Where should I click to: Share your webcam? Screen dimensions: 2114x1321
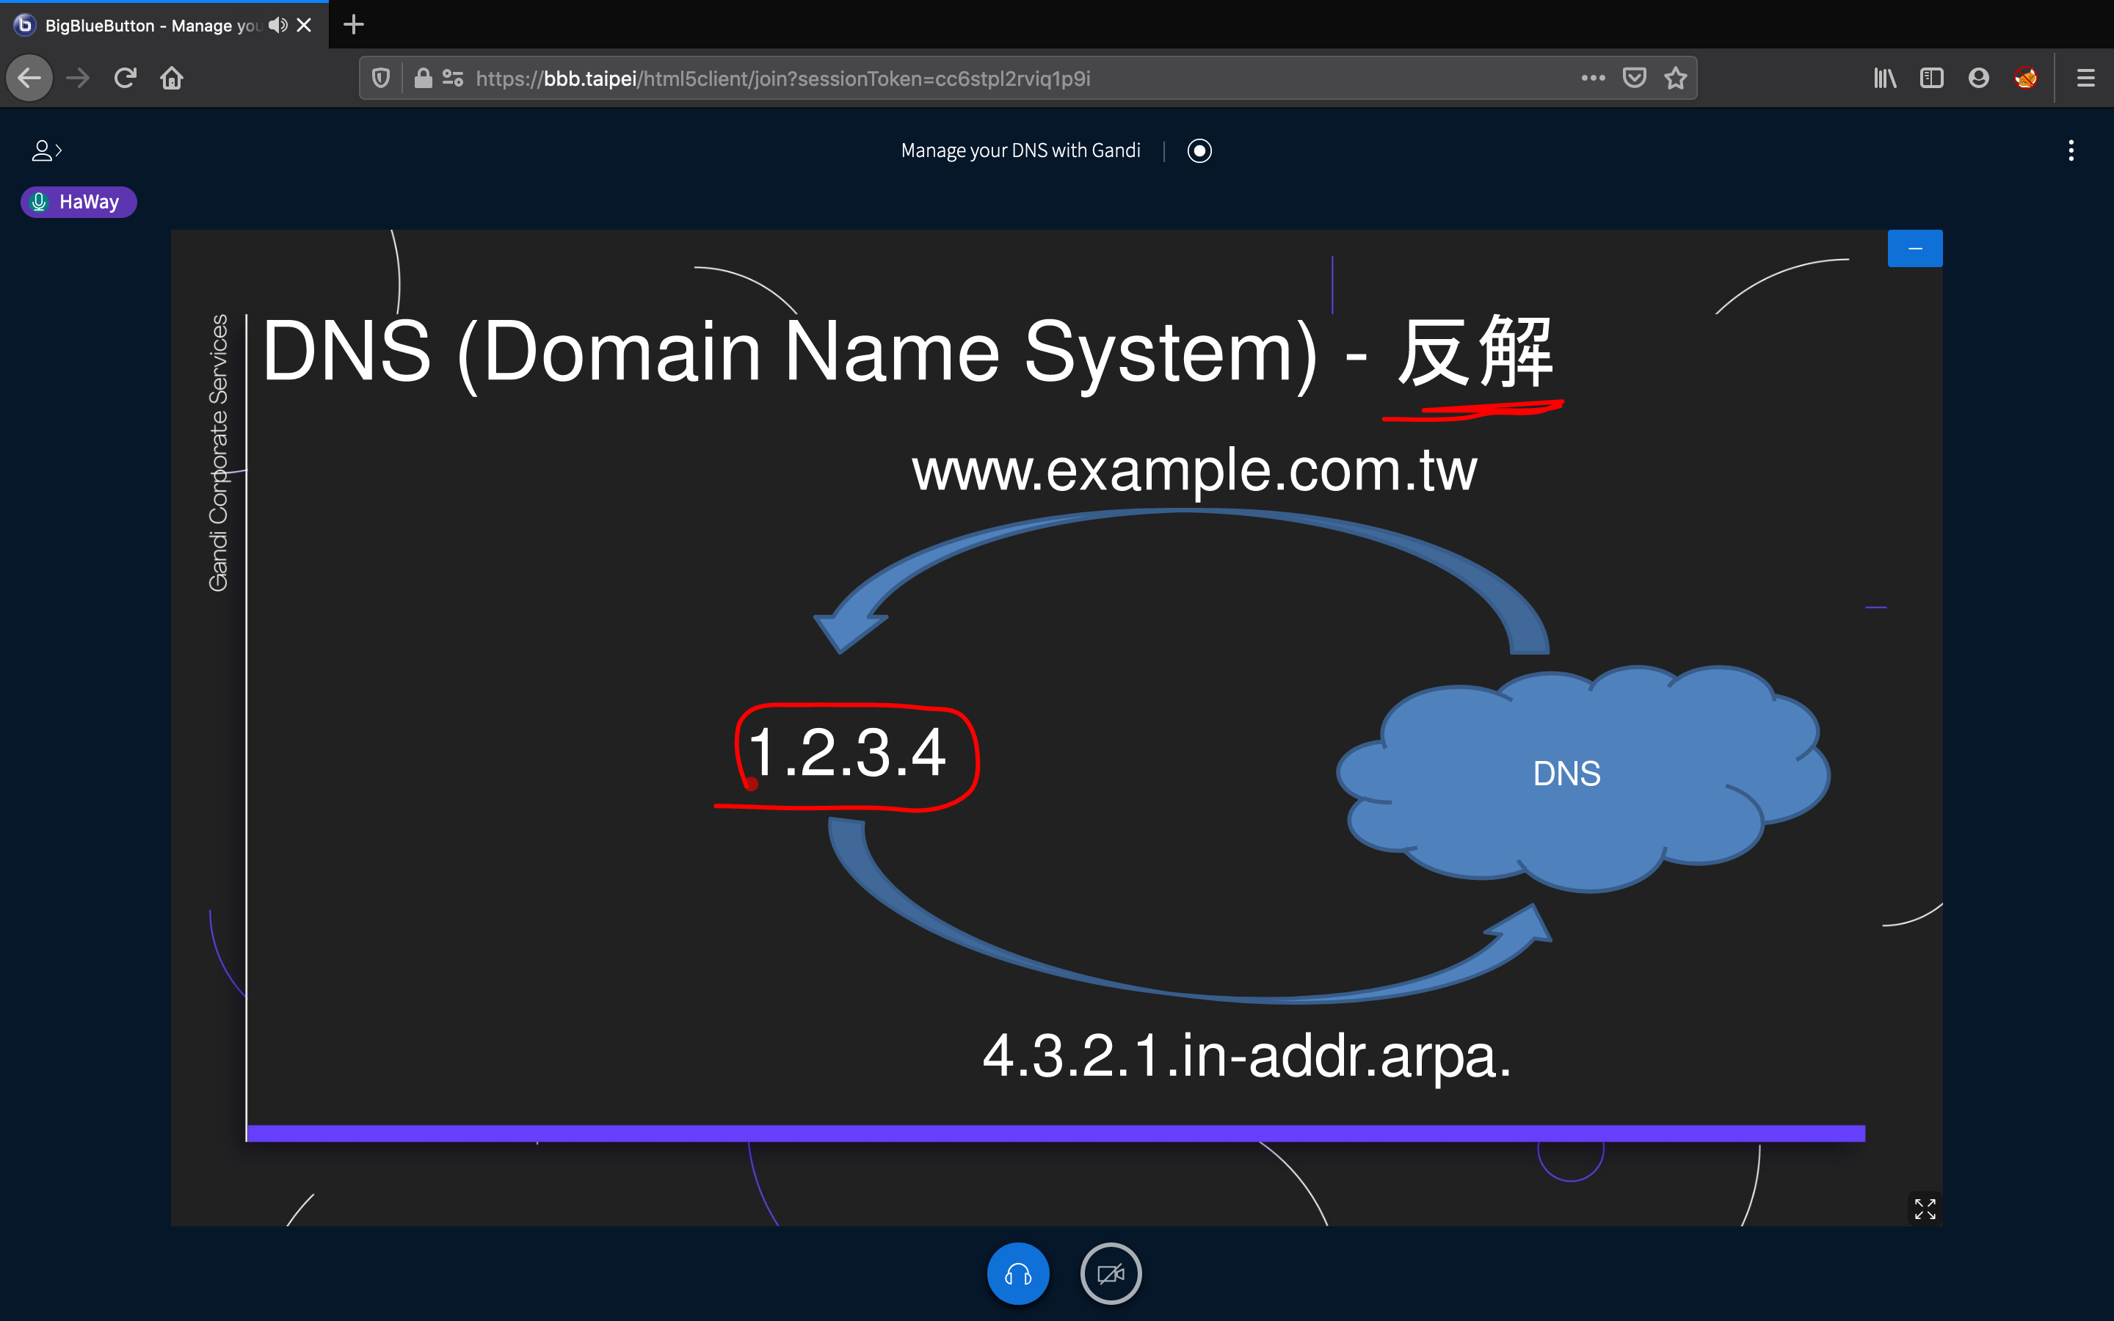[x=1111, y=1273]
